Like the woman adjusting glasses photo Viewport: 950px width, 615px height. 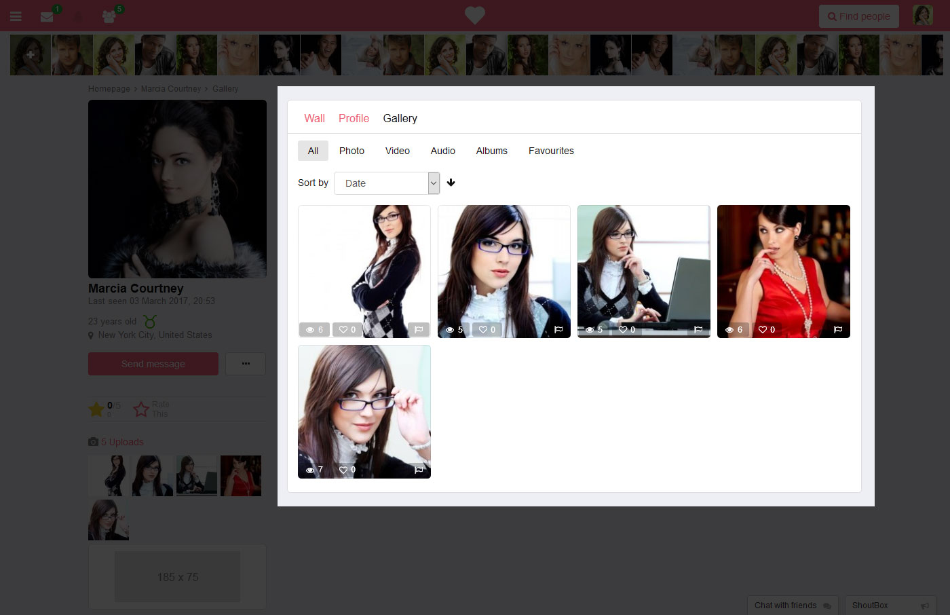click(x=343, y=470)
